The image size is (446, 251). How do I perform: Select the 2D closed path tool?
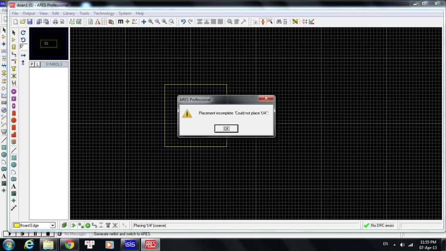pos(14,179)
